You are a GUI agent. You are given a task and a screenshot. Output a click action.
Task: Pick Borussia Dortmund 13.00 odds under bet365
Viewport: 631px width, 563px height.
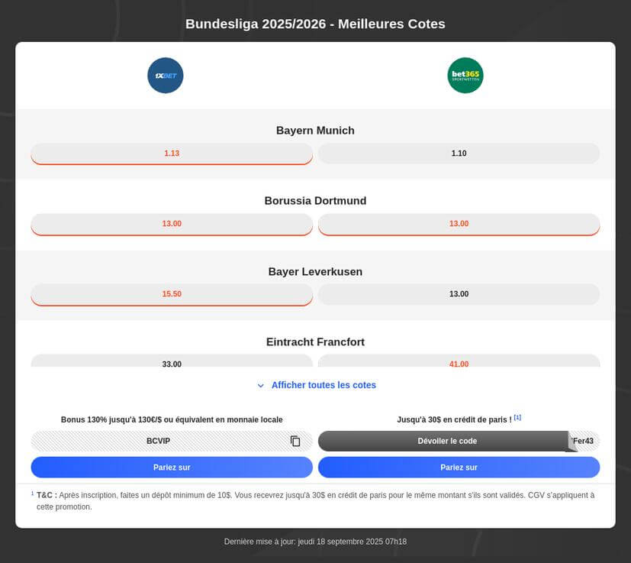click(x=459, y=224)
